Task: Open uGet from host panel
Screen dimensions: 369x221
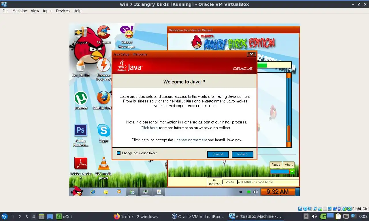Action: [x=64, y=216]
